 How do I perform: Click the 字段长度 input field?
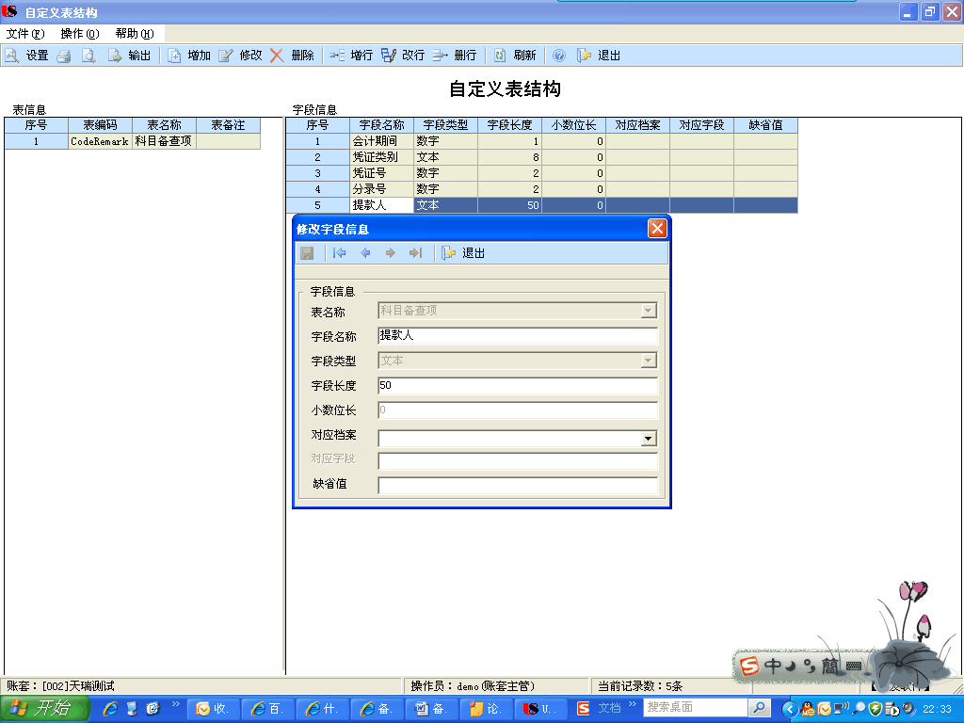click(x=517, y=386)
